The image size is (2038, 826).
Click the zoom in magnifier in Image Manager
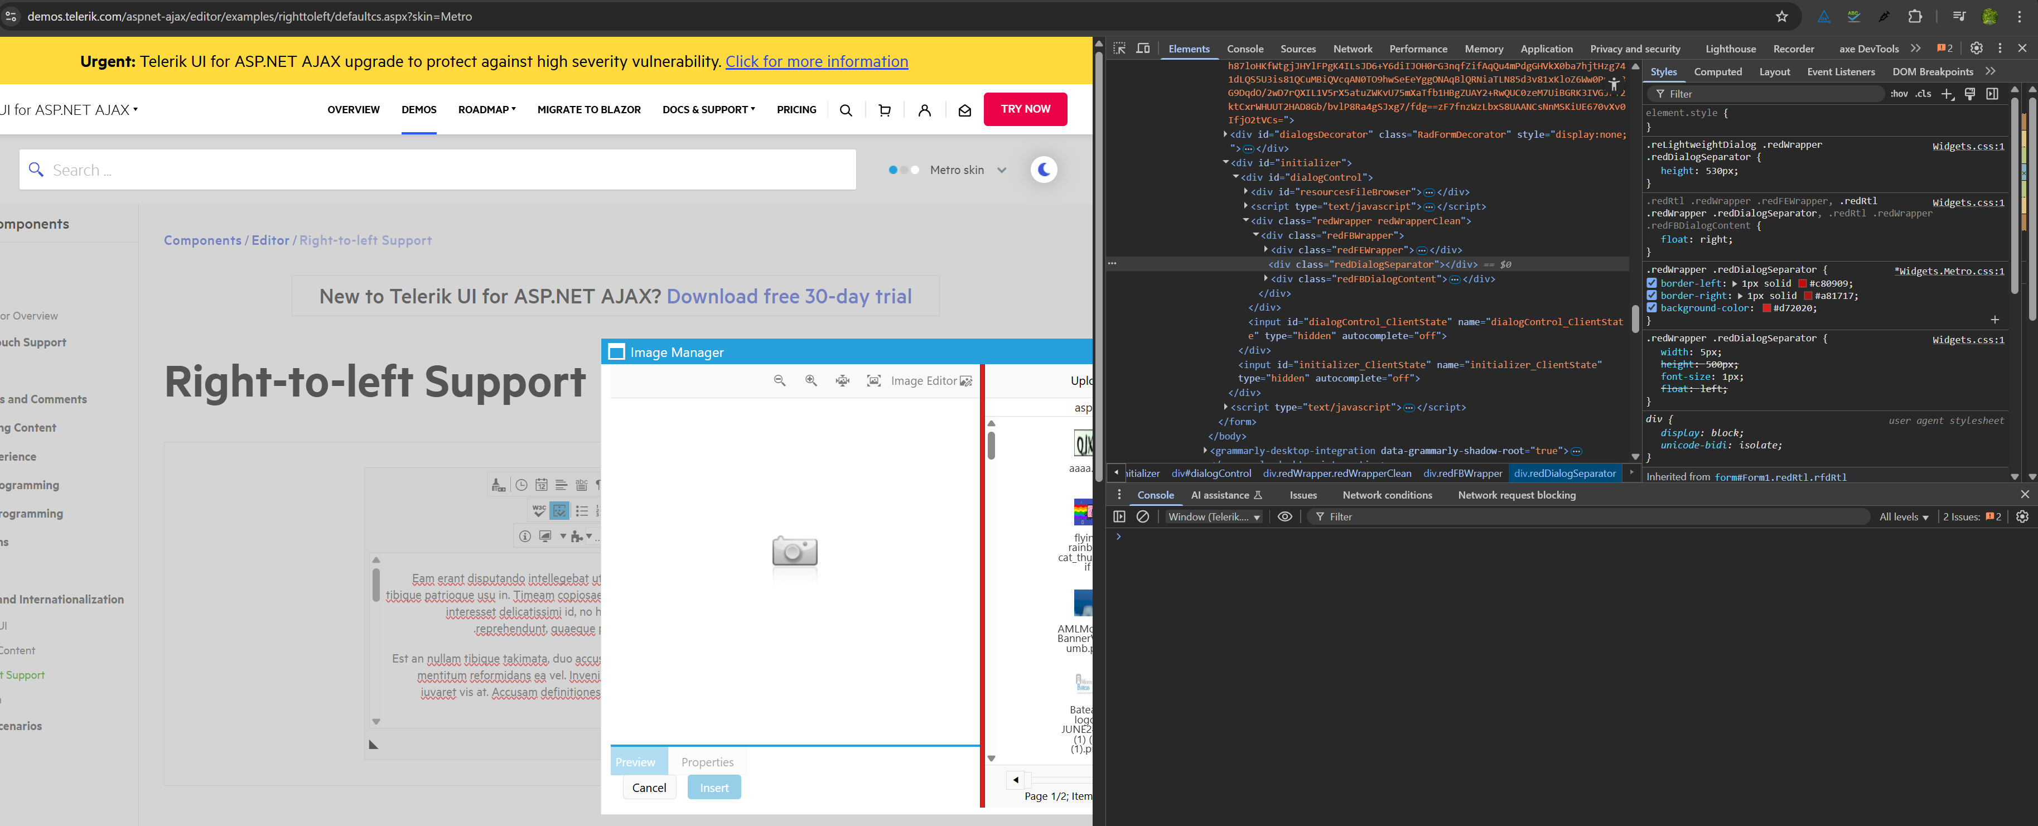(x=811, y=380)
